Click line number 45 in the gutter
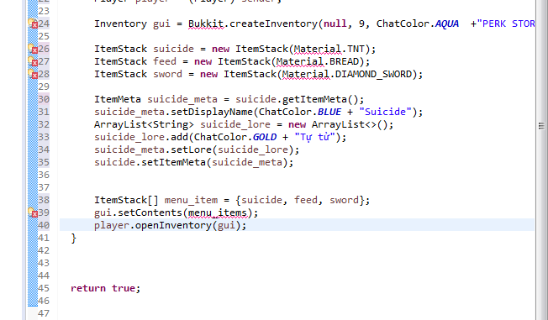The height and width of the screenshot is (320, 548). (x=44, y=288)
